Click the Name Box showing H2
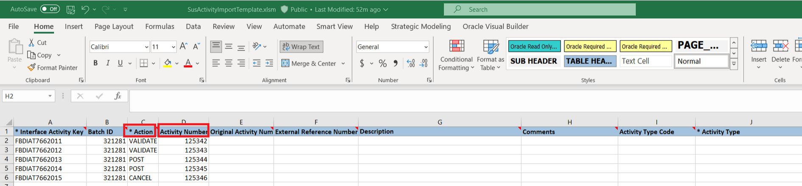The height and width of the screenshot is (186, 802). click(25, 96)
